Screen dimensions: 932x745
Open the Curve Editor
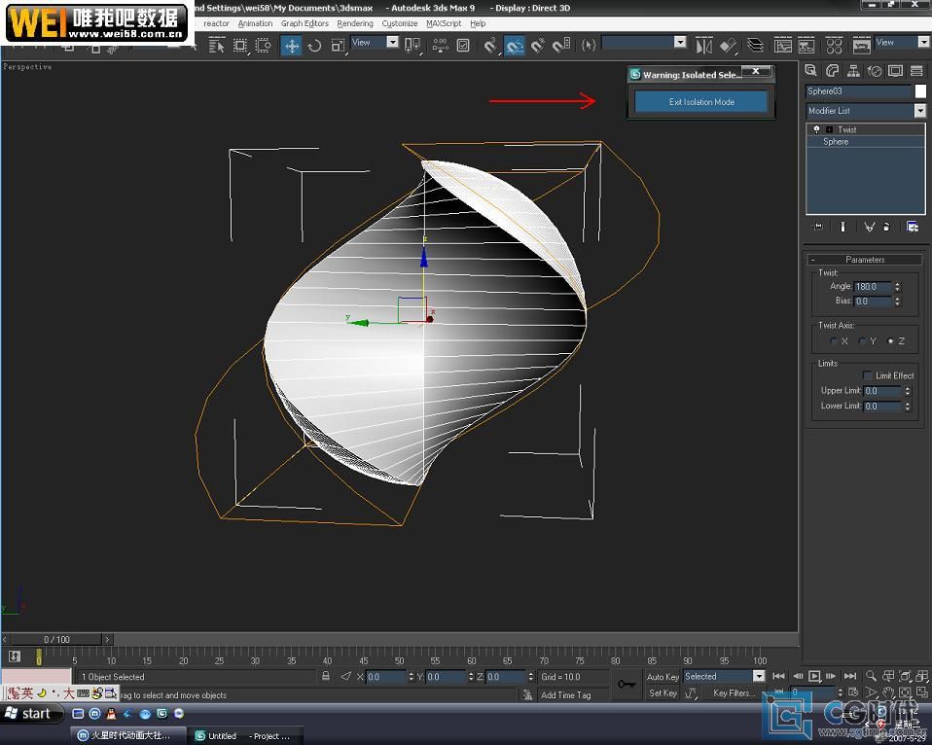click(x=783, y=45)
